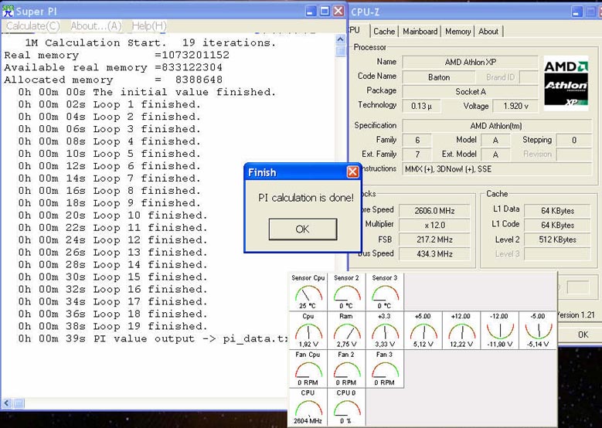Click the Cpu 1,92 V voltage gauge
This screenshot has width=602, height=428.
[x=308, y=330]
